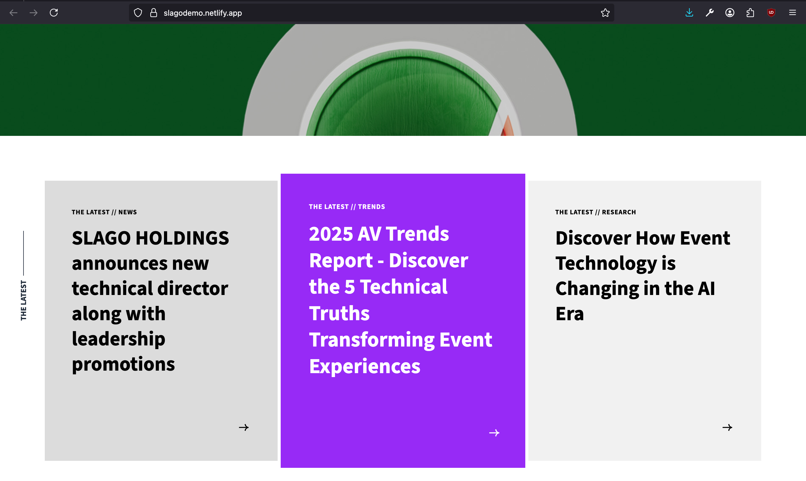Click the arrow on the News card

click(x=244, y=427)
